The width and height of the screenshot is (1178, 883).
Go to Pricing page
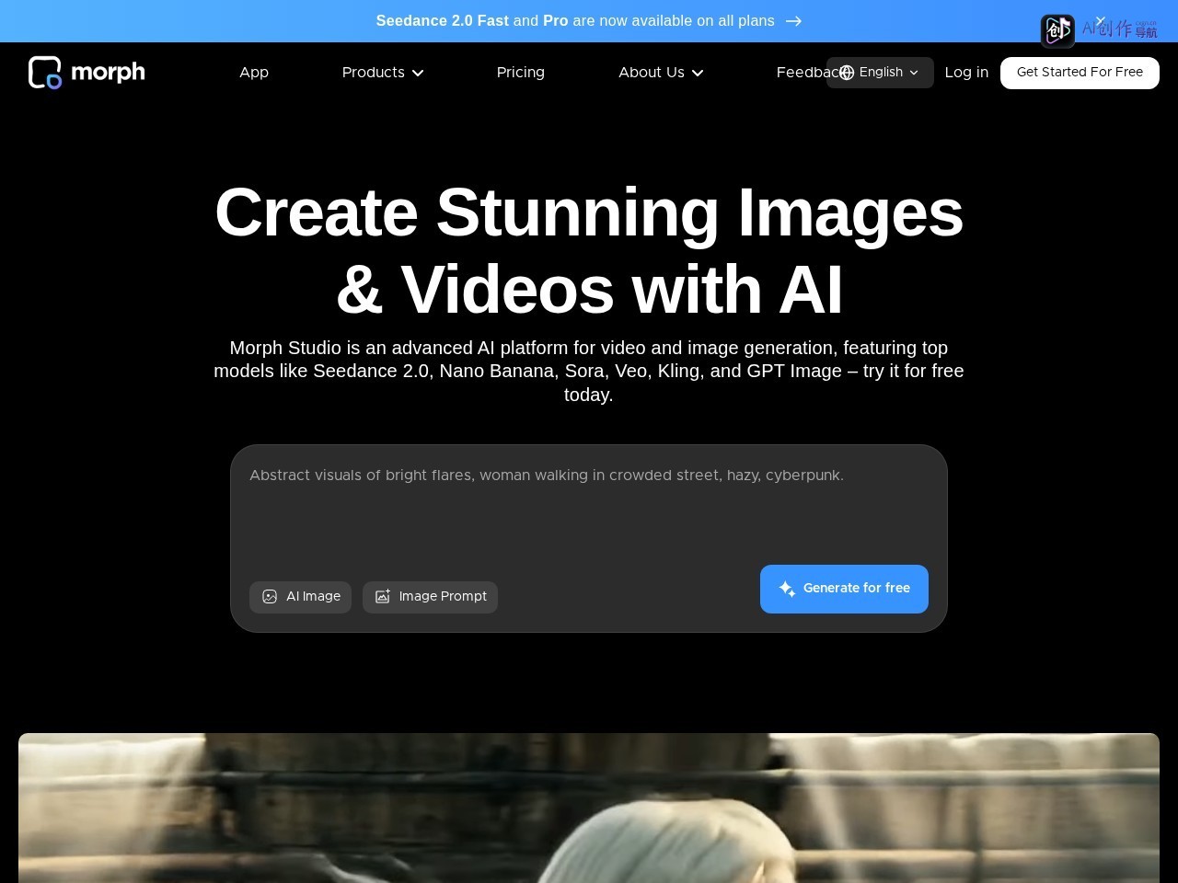click(x=521, y=73)
